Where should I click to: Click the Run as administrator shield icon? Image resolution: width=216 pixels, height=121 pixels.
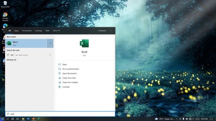pyautogui.click(x=59, y=69)
